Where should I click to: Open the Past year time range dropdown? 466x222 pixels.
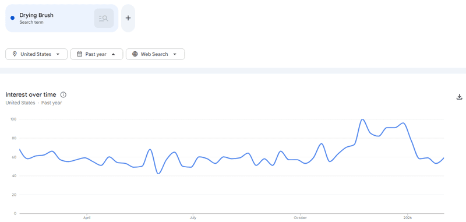click(x=97, y=54)
